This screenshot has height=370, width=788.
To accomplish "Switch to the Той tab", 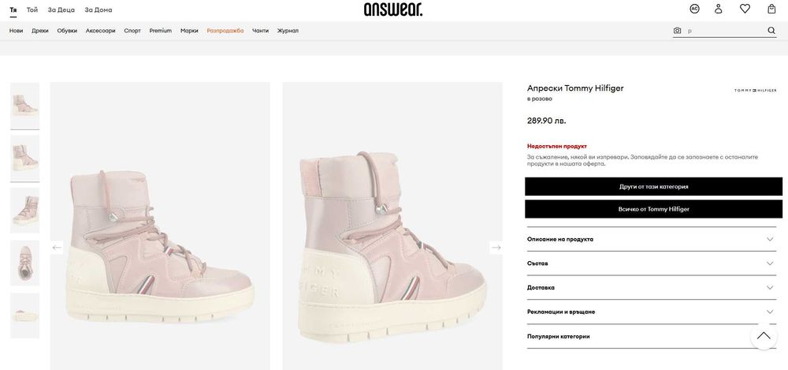I will [x=32, y=9].
